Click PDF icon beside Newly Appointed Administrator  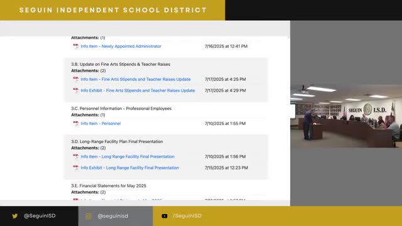[76, 46]
